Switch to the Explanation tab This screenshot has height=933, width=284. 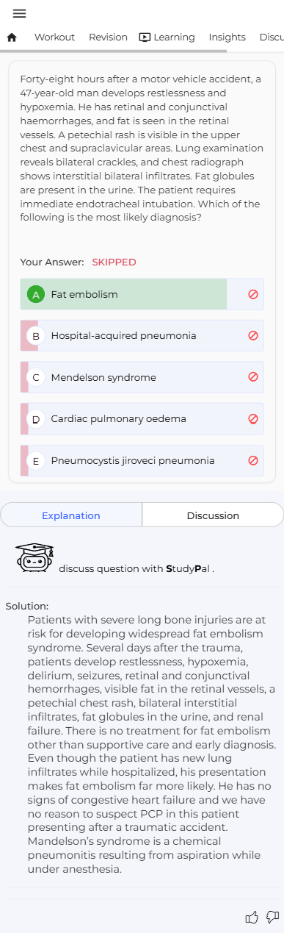pos(71,515)
